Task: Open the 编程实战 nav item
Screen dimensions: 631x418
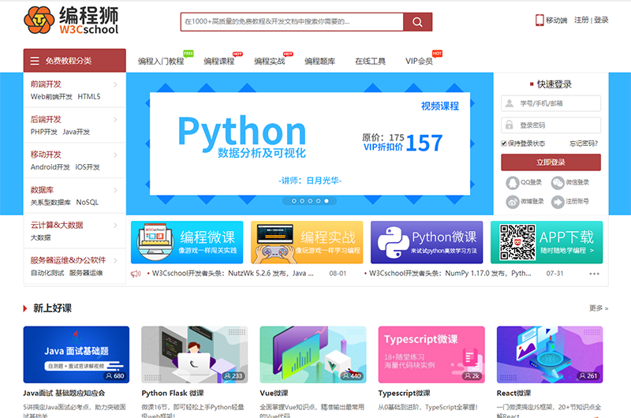Action: tap(270, 62)
